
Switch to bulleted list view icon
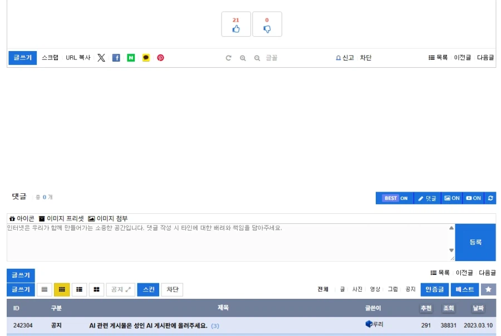79,289
